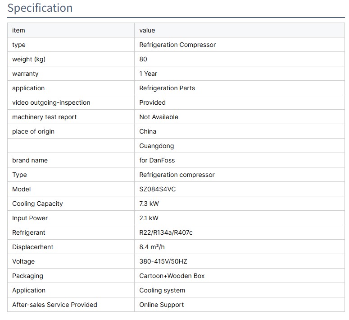Click the 7.3 kW value cell
Image resolution: width=349 pixels, height=320 pixels.
coord(149,204)
